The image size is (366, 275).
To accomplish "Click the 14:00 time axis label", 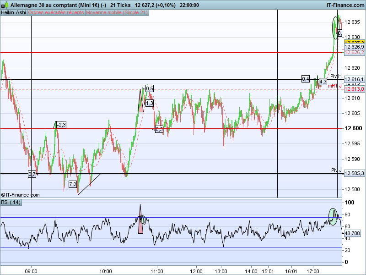I will click(251, 271).
